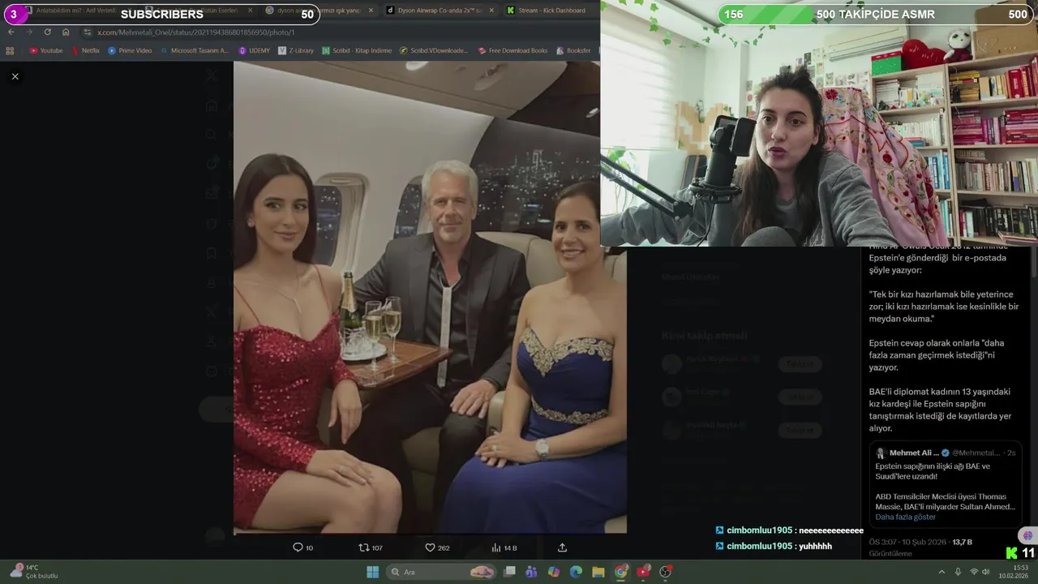1038x584 pixels.
Task: Click the x.com address bar URL
Action: pyautogui.click(x=195, y=32)
